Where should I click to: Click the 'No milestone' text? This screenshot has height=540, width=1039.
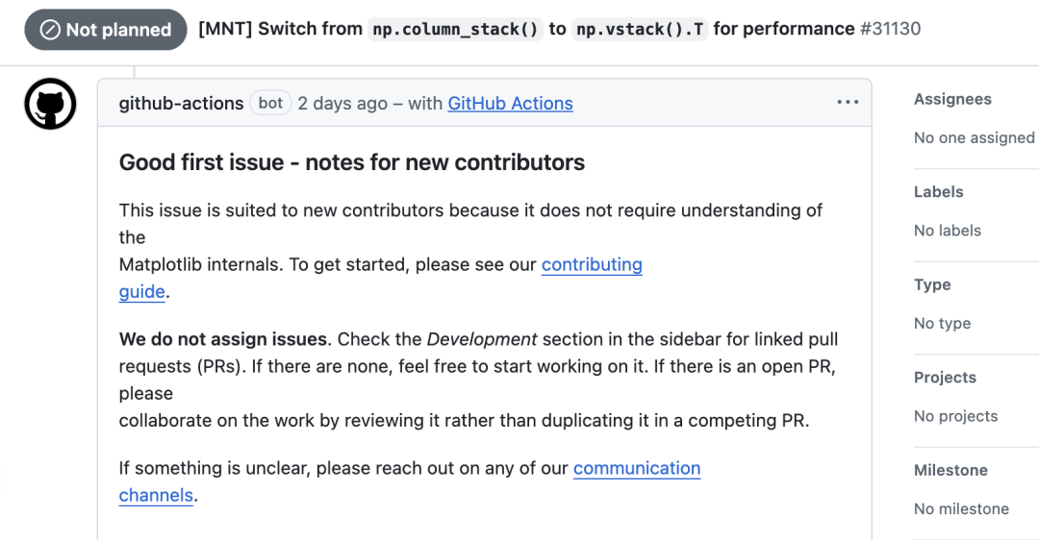(961, 509)
